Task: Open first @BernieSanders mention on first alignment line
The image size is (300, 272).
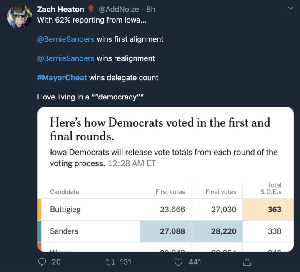Action: pyautogui.click(x=66, y=39)
